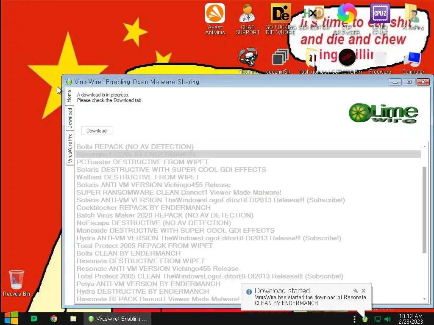Click the wrench icon in download notification
This screenshot has width=434, height=325.
356,290
